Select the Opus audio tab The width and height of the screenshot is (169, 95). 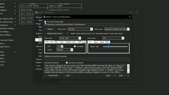96,42
